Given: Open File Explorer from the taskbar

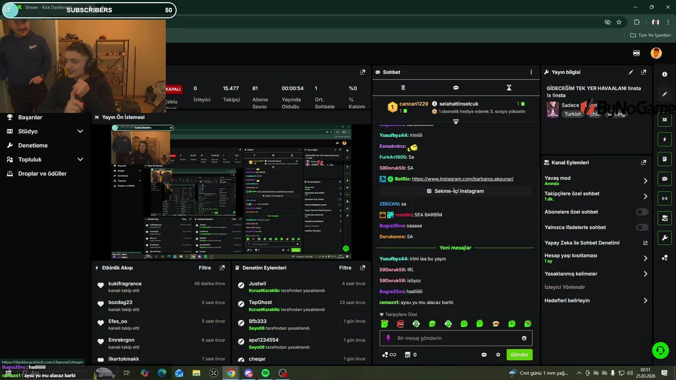Looking at the screenshot, I should (196, 373).
